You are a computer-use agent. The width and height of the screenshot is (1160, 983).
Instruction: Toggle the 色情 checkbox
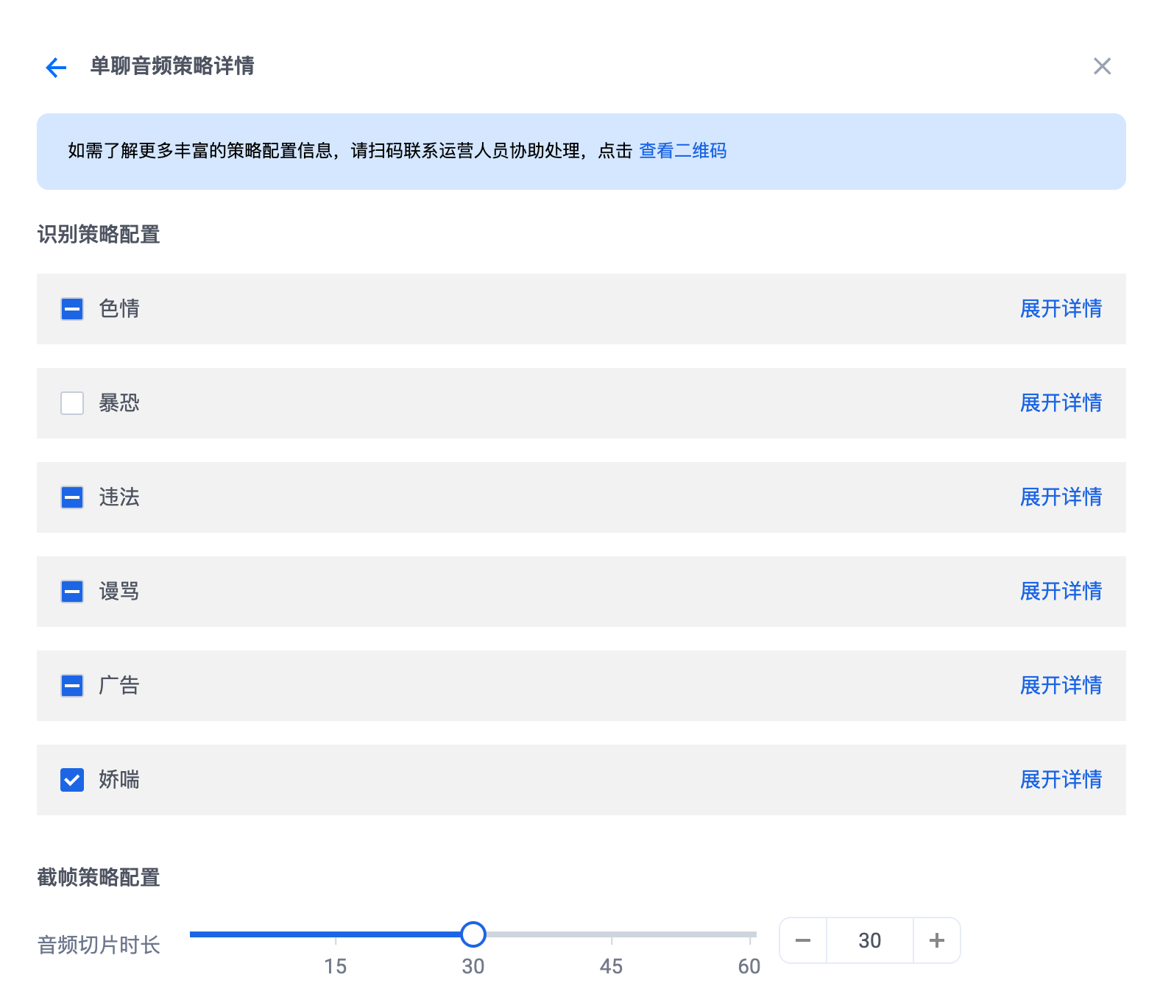point(72,309)
